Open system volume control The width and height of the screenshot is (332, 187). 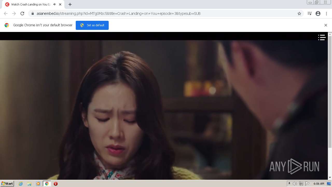click(x=295, y=184)
